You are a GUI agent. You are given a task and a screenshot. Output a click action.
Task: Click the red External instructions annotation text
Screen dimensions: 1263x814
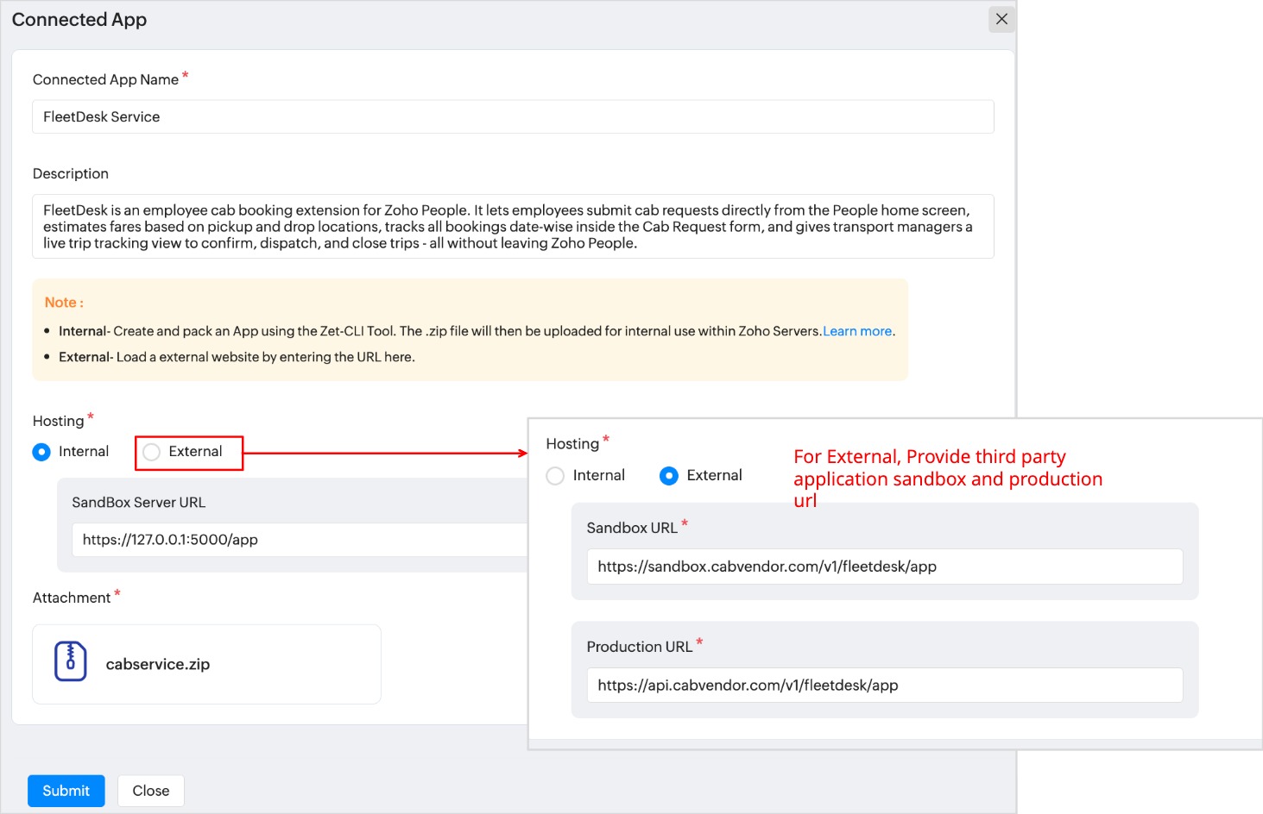pyautogui.click(x=947, y=479)
